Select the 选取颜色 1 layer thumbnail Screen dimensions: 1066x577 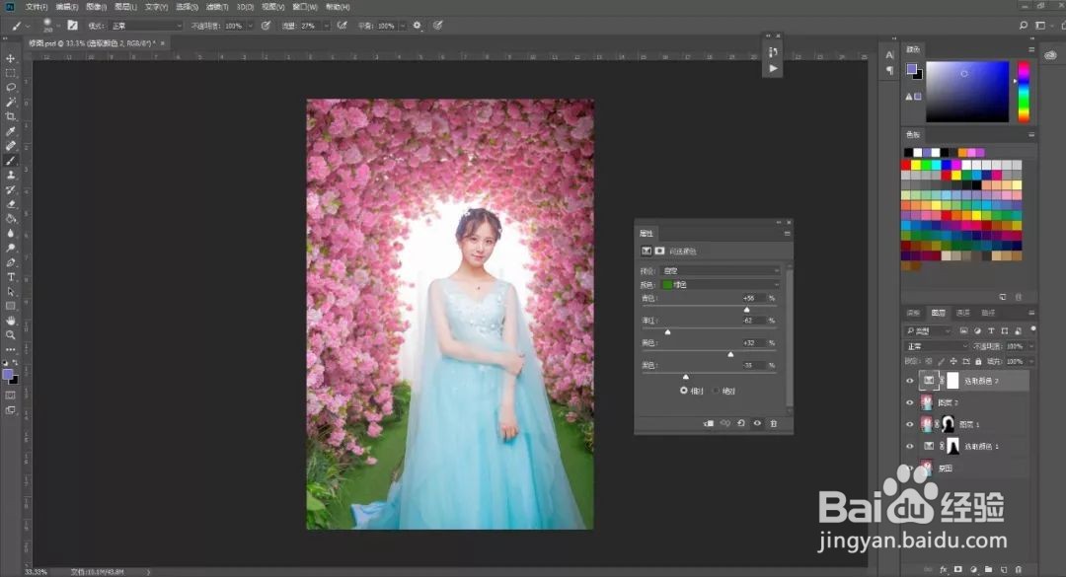click(928, 445)
